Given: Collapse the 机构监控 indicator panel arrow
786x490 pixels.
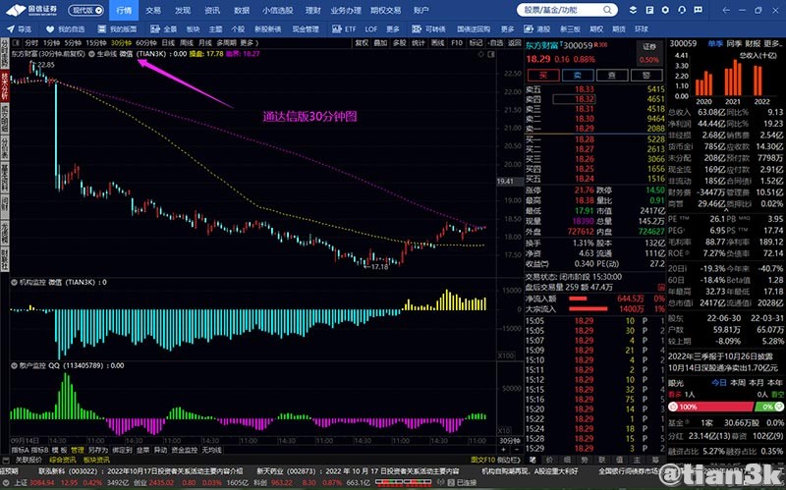Looking at the screenshot, I should (14, 282).
